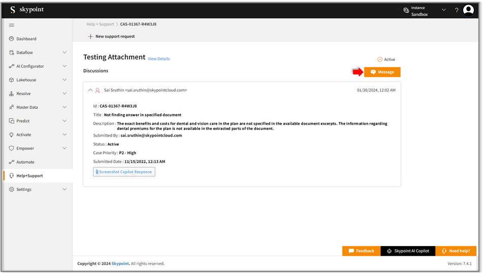The image size is (483, 274).
Task: Expand the Settings menu chevron
Action: pos(65,189)
